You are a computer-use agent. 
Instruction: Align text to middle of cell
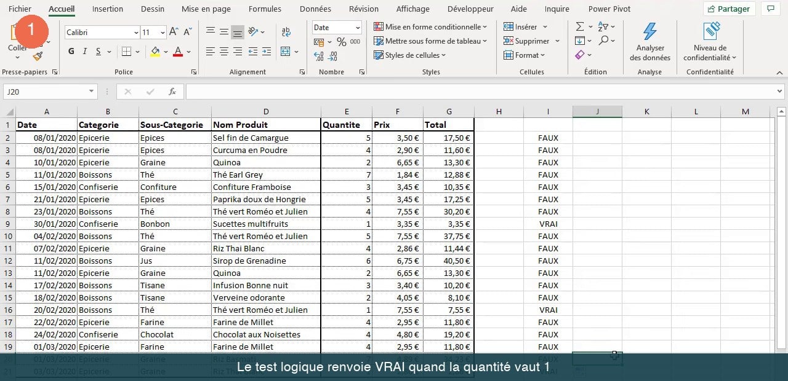(x=224, y=31)
